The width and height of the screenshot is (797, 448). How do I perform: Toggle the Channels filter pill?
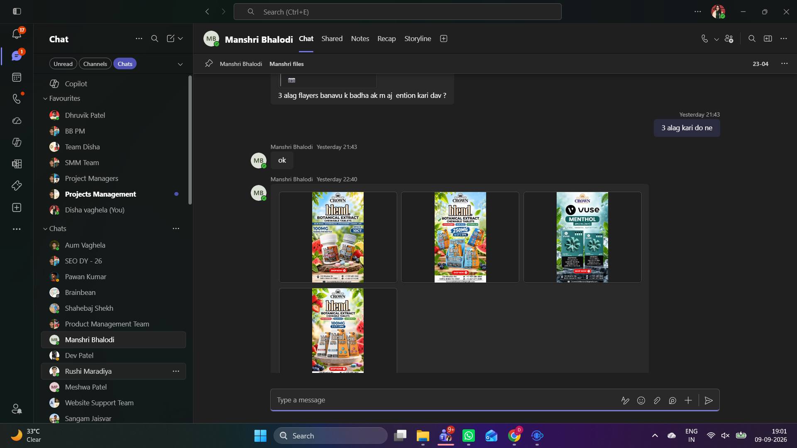tap(95, 64)
